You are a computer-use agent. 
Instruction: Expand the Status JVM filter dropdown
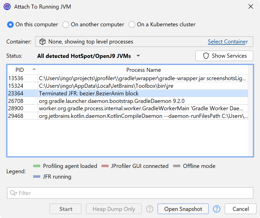[138, 56]
